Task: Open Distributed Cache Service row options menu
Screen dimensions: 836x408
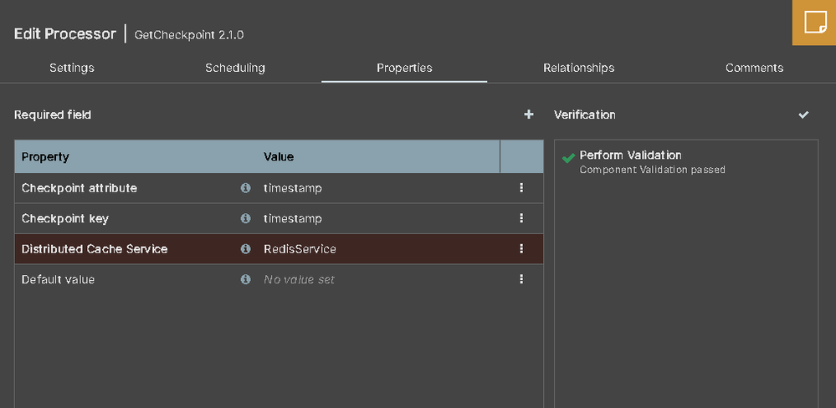Action: [521, 249]
